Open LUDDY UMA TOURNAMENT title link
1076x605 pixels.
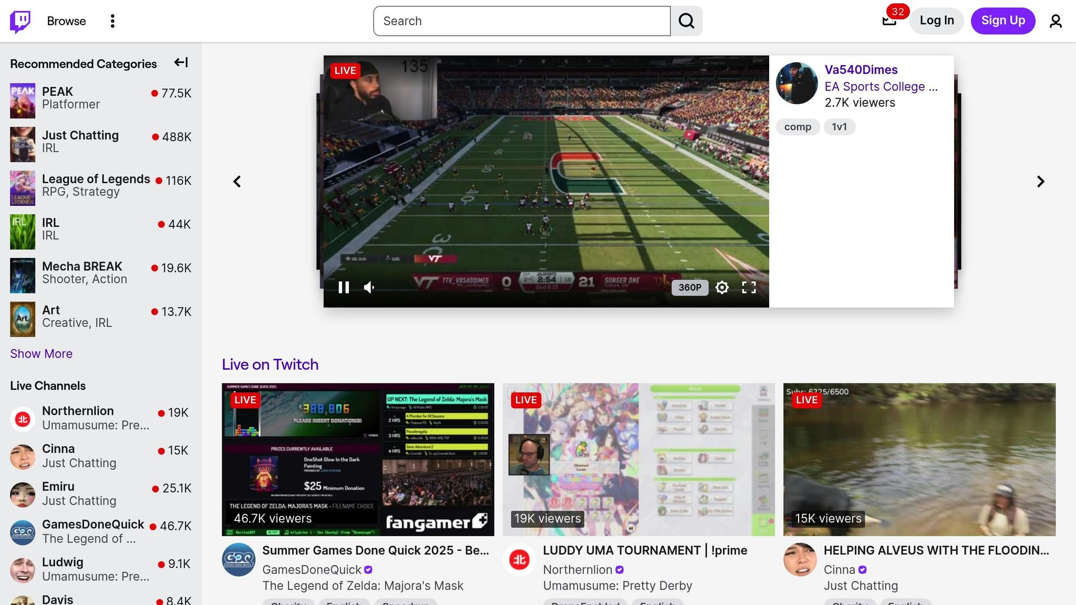pos(645,550)
